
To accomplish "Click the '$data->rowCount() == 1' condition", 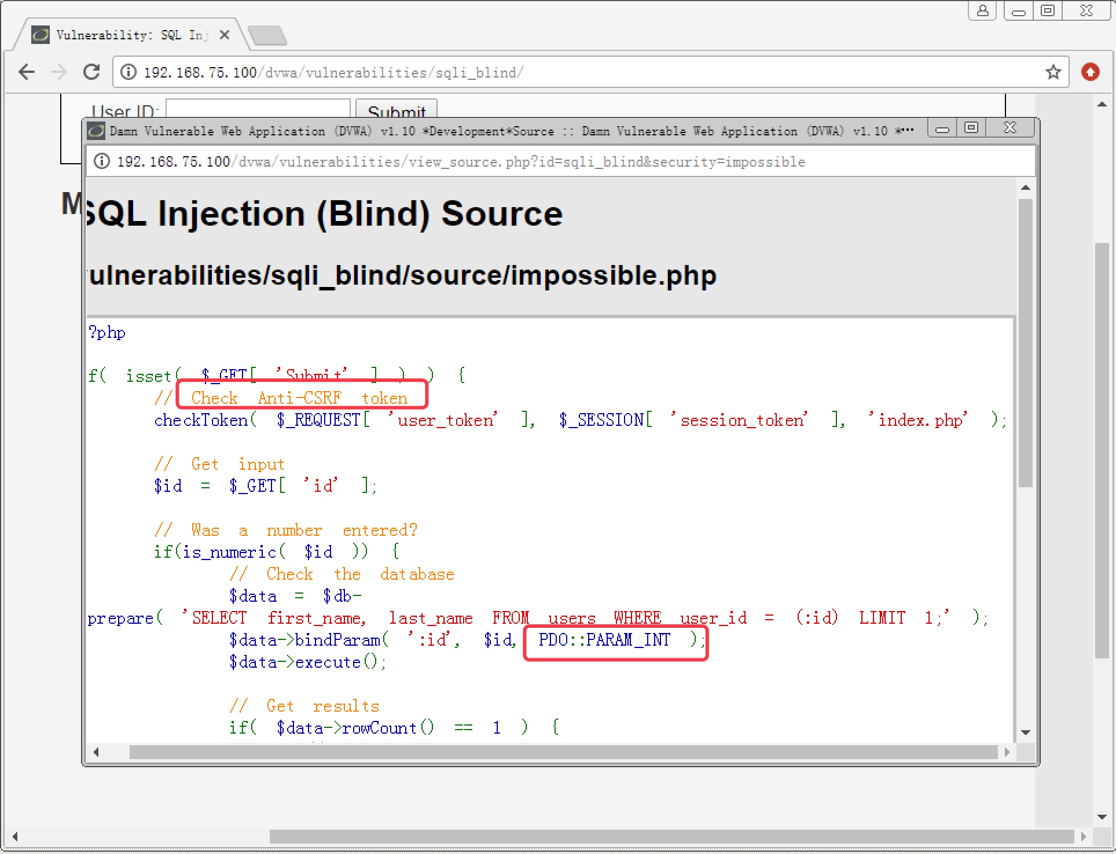I will [x=389, y=728].
